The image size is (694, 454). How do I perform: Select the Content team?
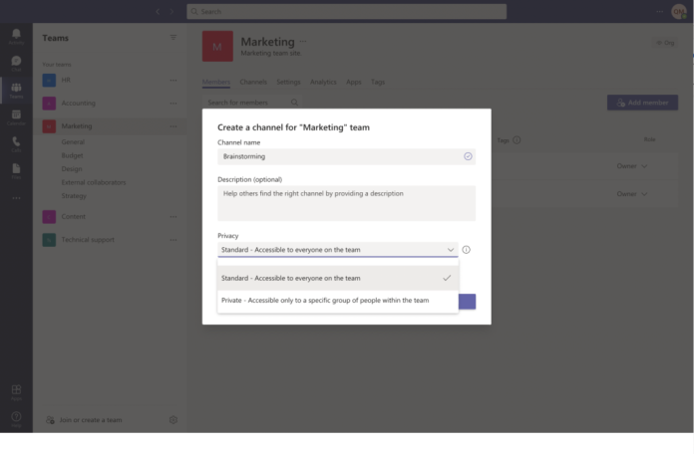tap(110, 217)
